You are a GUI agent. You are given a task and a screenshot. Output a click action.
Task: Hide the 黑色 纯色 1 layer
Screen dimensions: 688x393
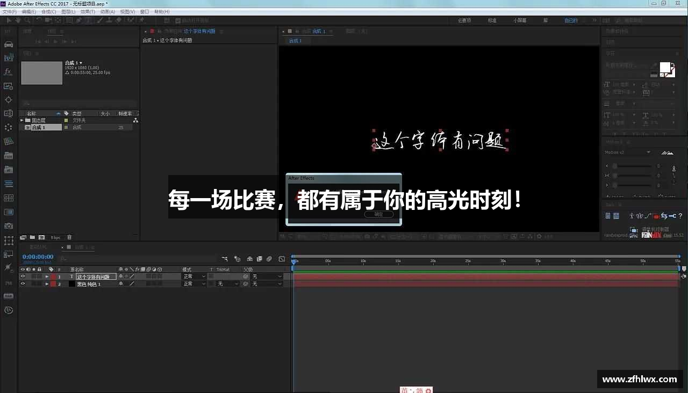pyautogui.click(x=23, y=283)
